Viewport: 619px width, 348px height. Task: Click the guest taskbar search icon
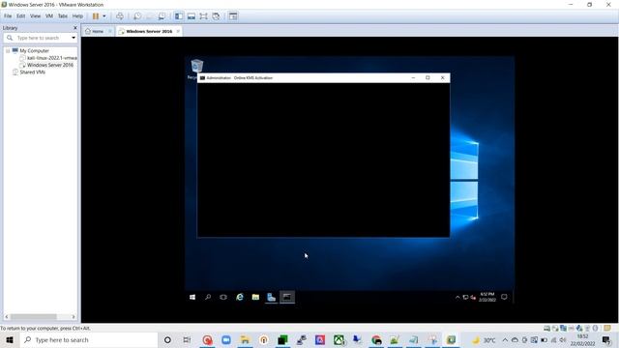208,297
